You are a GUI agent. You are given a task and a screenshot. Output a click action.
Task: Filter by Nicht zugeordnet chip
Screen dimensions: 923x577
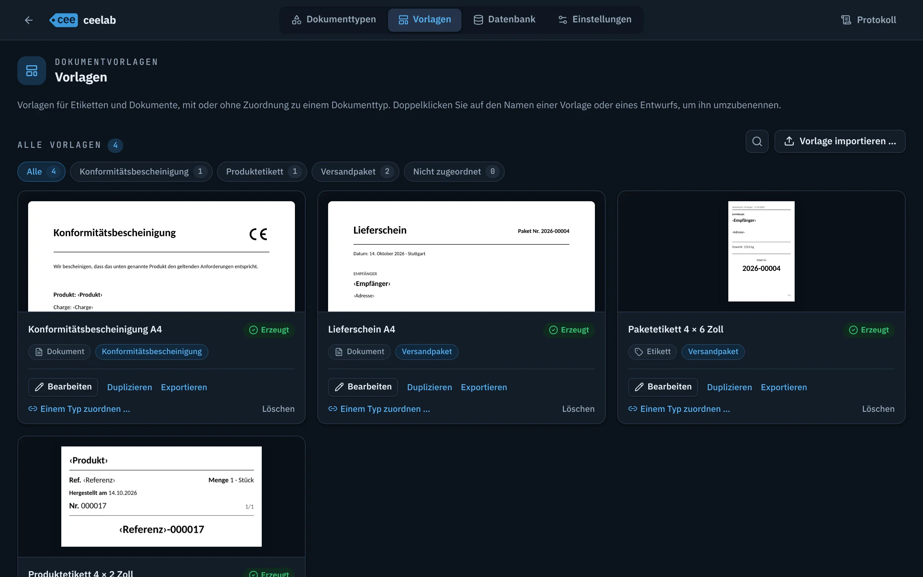(454, 172)
